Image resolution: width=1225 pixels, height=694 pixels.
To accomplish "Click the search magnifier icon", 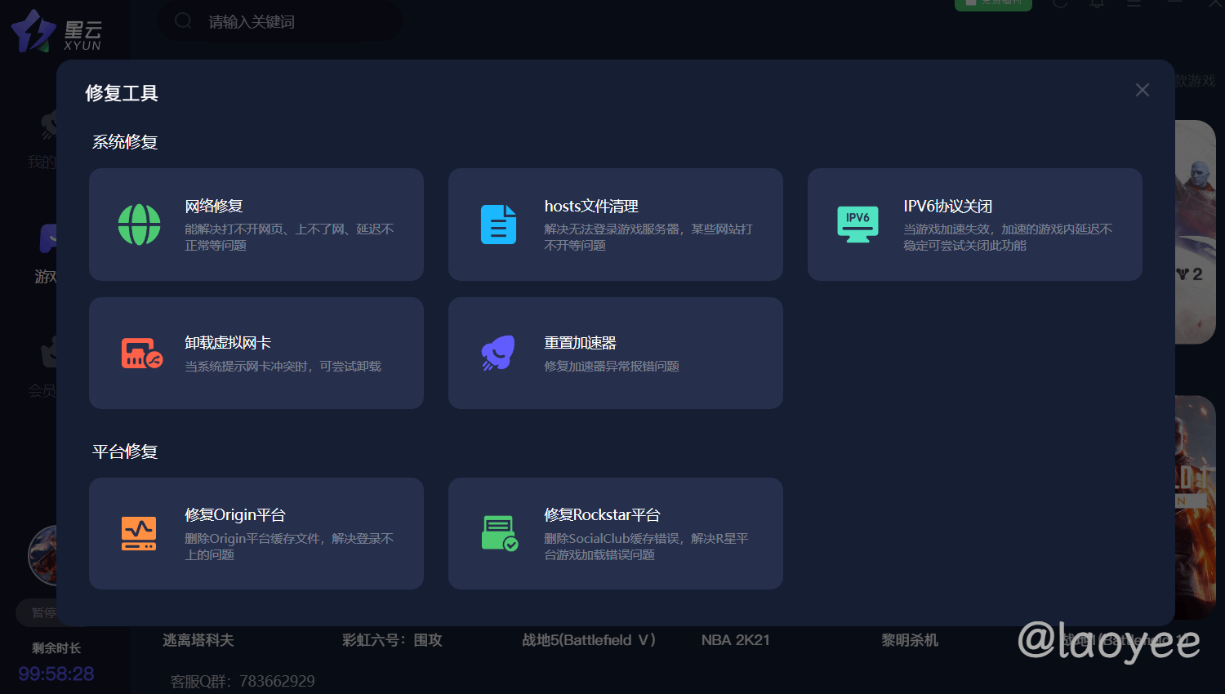I will click(184, 21).
